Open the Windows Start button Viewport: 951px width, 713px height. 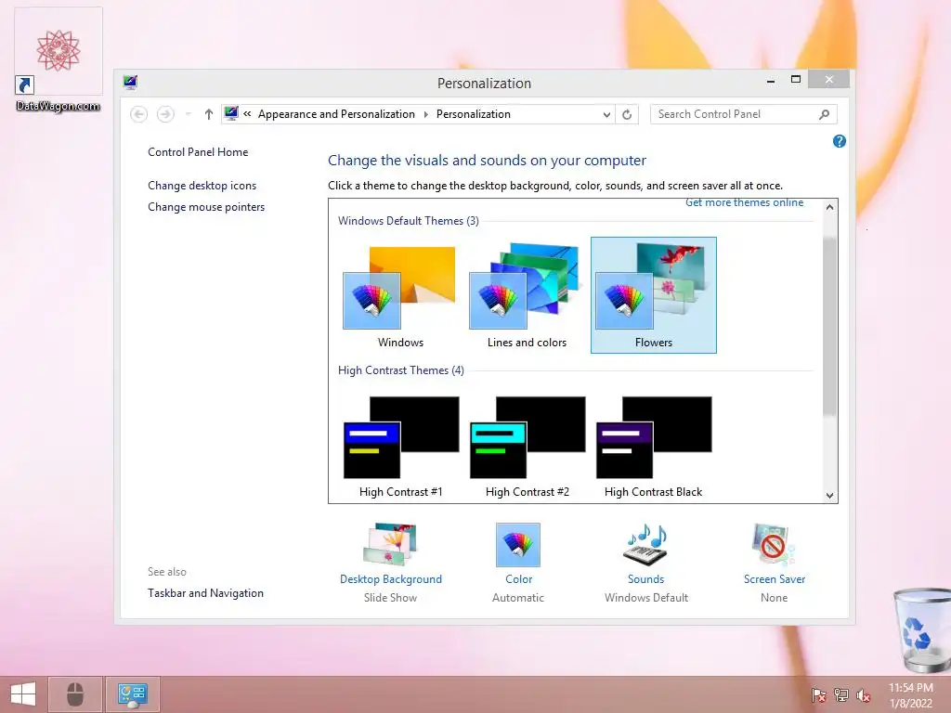[23, 694]
